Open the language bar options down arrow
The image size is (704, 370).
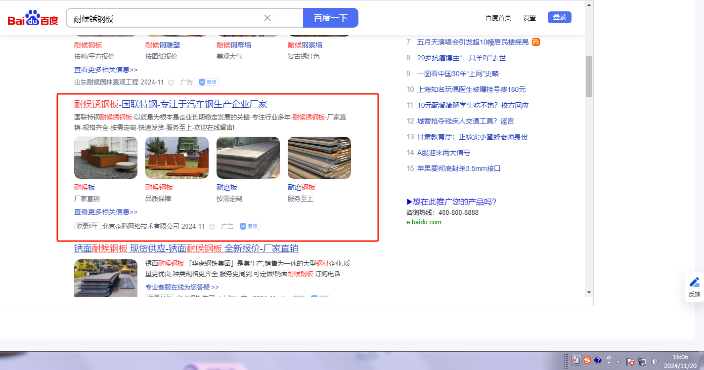point(609,363)
